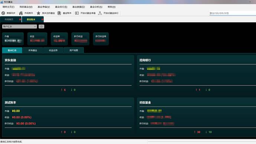256x144 pixels.
Task: Switch to the 资产地图 tab
Action: click(x=74, y=50)
